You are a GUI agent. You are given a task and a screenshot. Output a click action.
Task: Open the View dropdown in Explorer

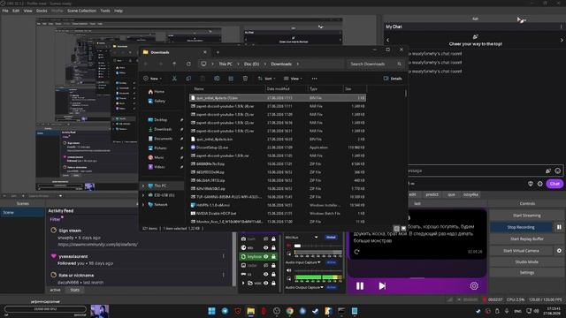pos(293,79)
